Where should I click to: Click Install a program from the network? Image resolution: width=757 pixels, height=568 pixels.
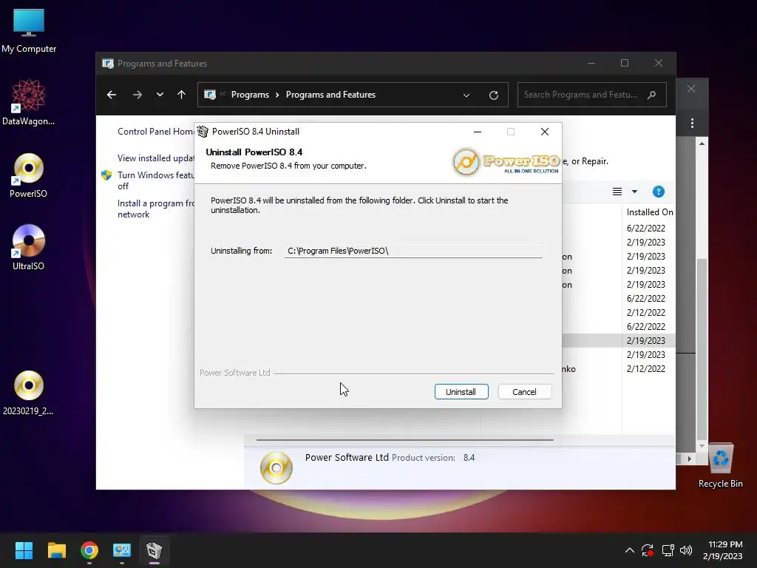tap(155, 209)
